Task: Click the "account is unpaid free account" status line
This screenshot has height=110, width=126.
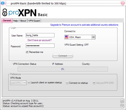Action: (23, 106)
